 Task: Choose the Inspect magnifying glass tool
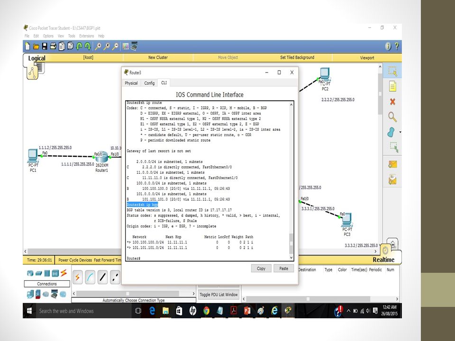point(392,117)
